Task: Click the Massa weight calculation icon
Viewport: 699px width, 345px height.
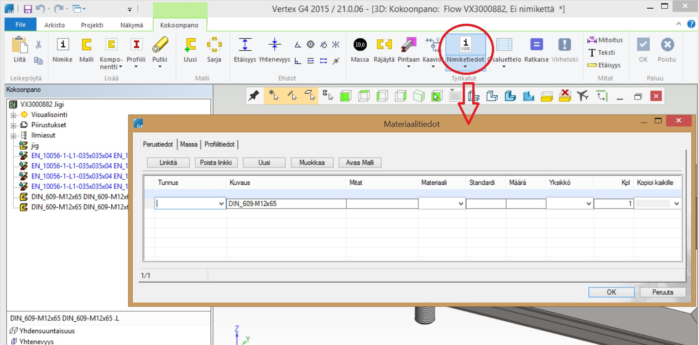Action: 360,45
